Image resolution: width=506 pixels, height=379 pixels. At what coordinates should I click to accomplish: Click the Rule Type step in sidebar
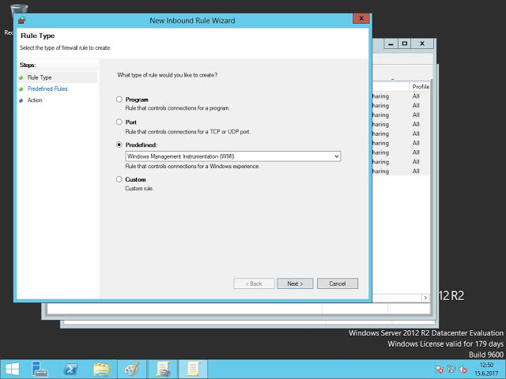click(40, 77)
